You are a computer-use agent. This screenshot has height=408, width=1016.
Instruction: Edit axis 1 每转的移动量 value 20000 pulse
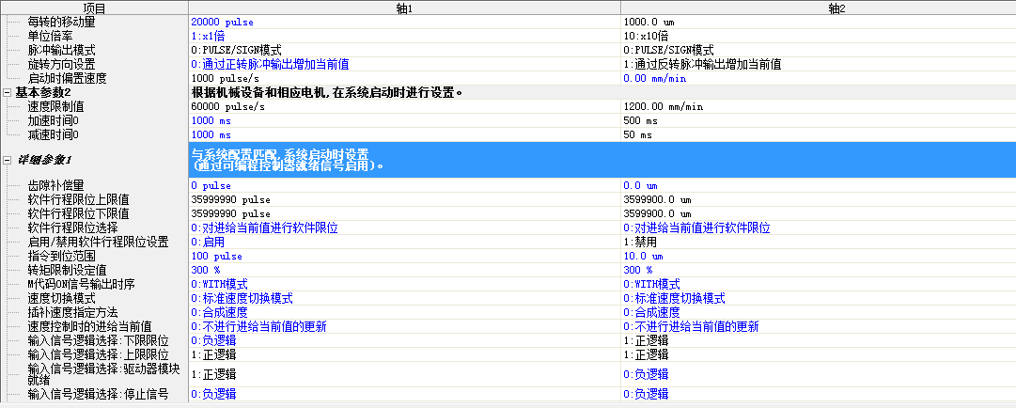pos(404,21)
